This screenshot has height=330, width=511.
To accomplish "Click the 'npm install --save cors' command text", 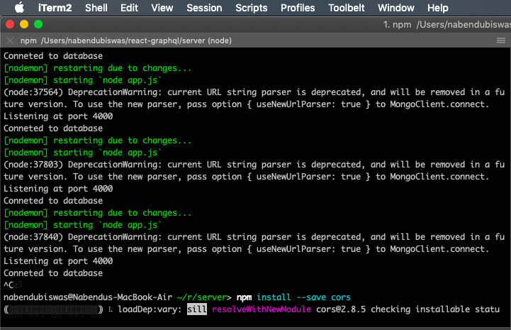I will [293, 297].
